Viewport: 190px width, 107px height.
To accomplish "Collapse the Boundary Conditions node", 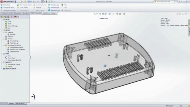I will click(4, 45).
